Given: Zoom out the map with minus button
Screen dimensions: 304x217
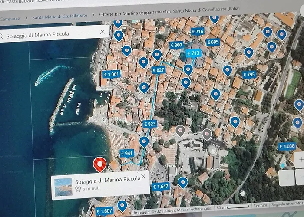Looking at the screenshot, I should click(x=300, y=177).
